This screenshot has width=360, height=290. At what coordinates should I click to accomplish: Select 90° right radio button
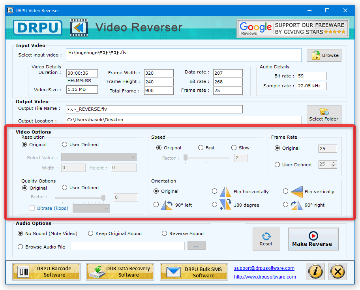click(x=286, y=205)
